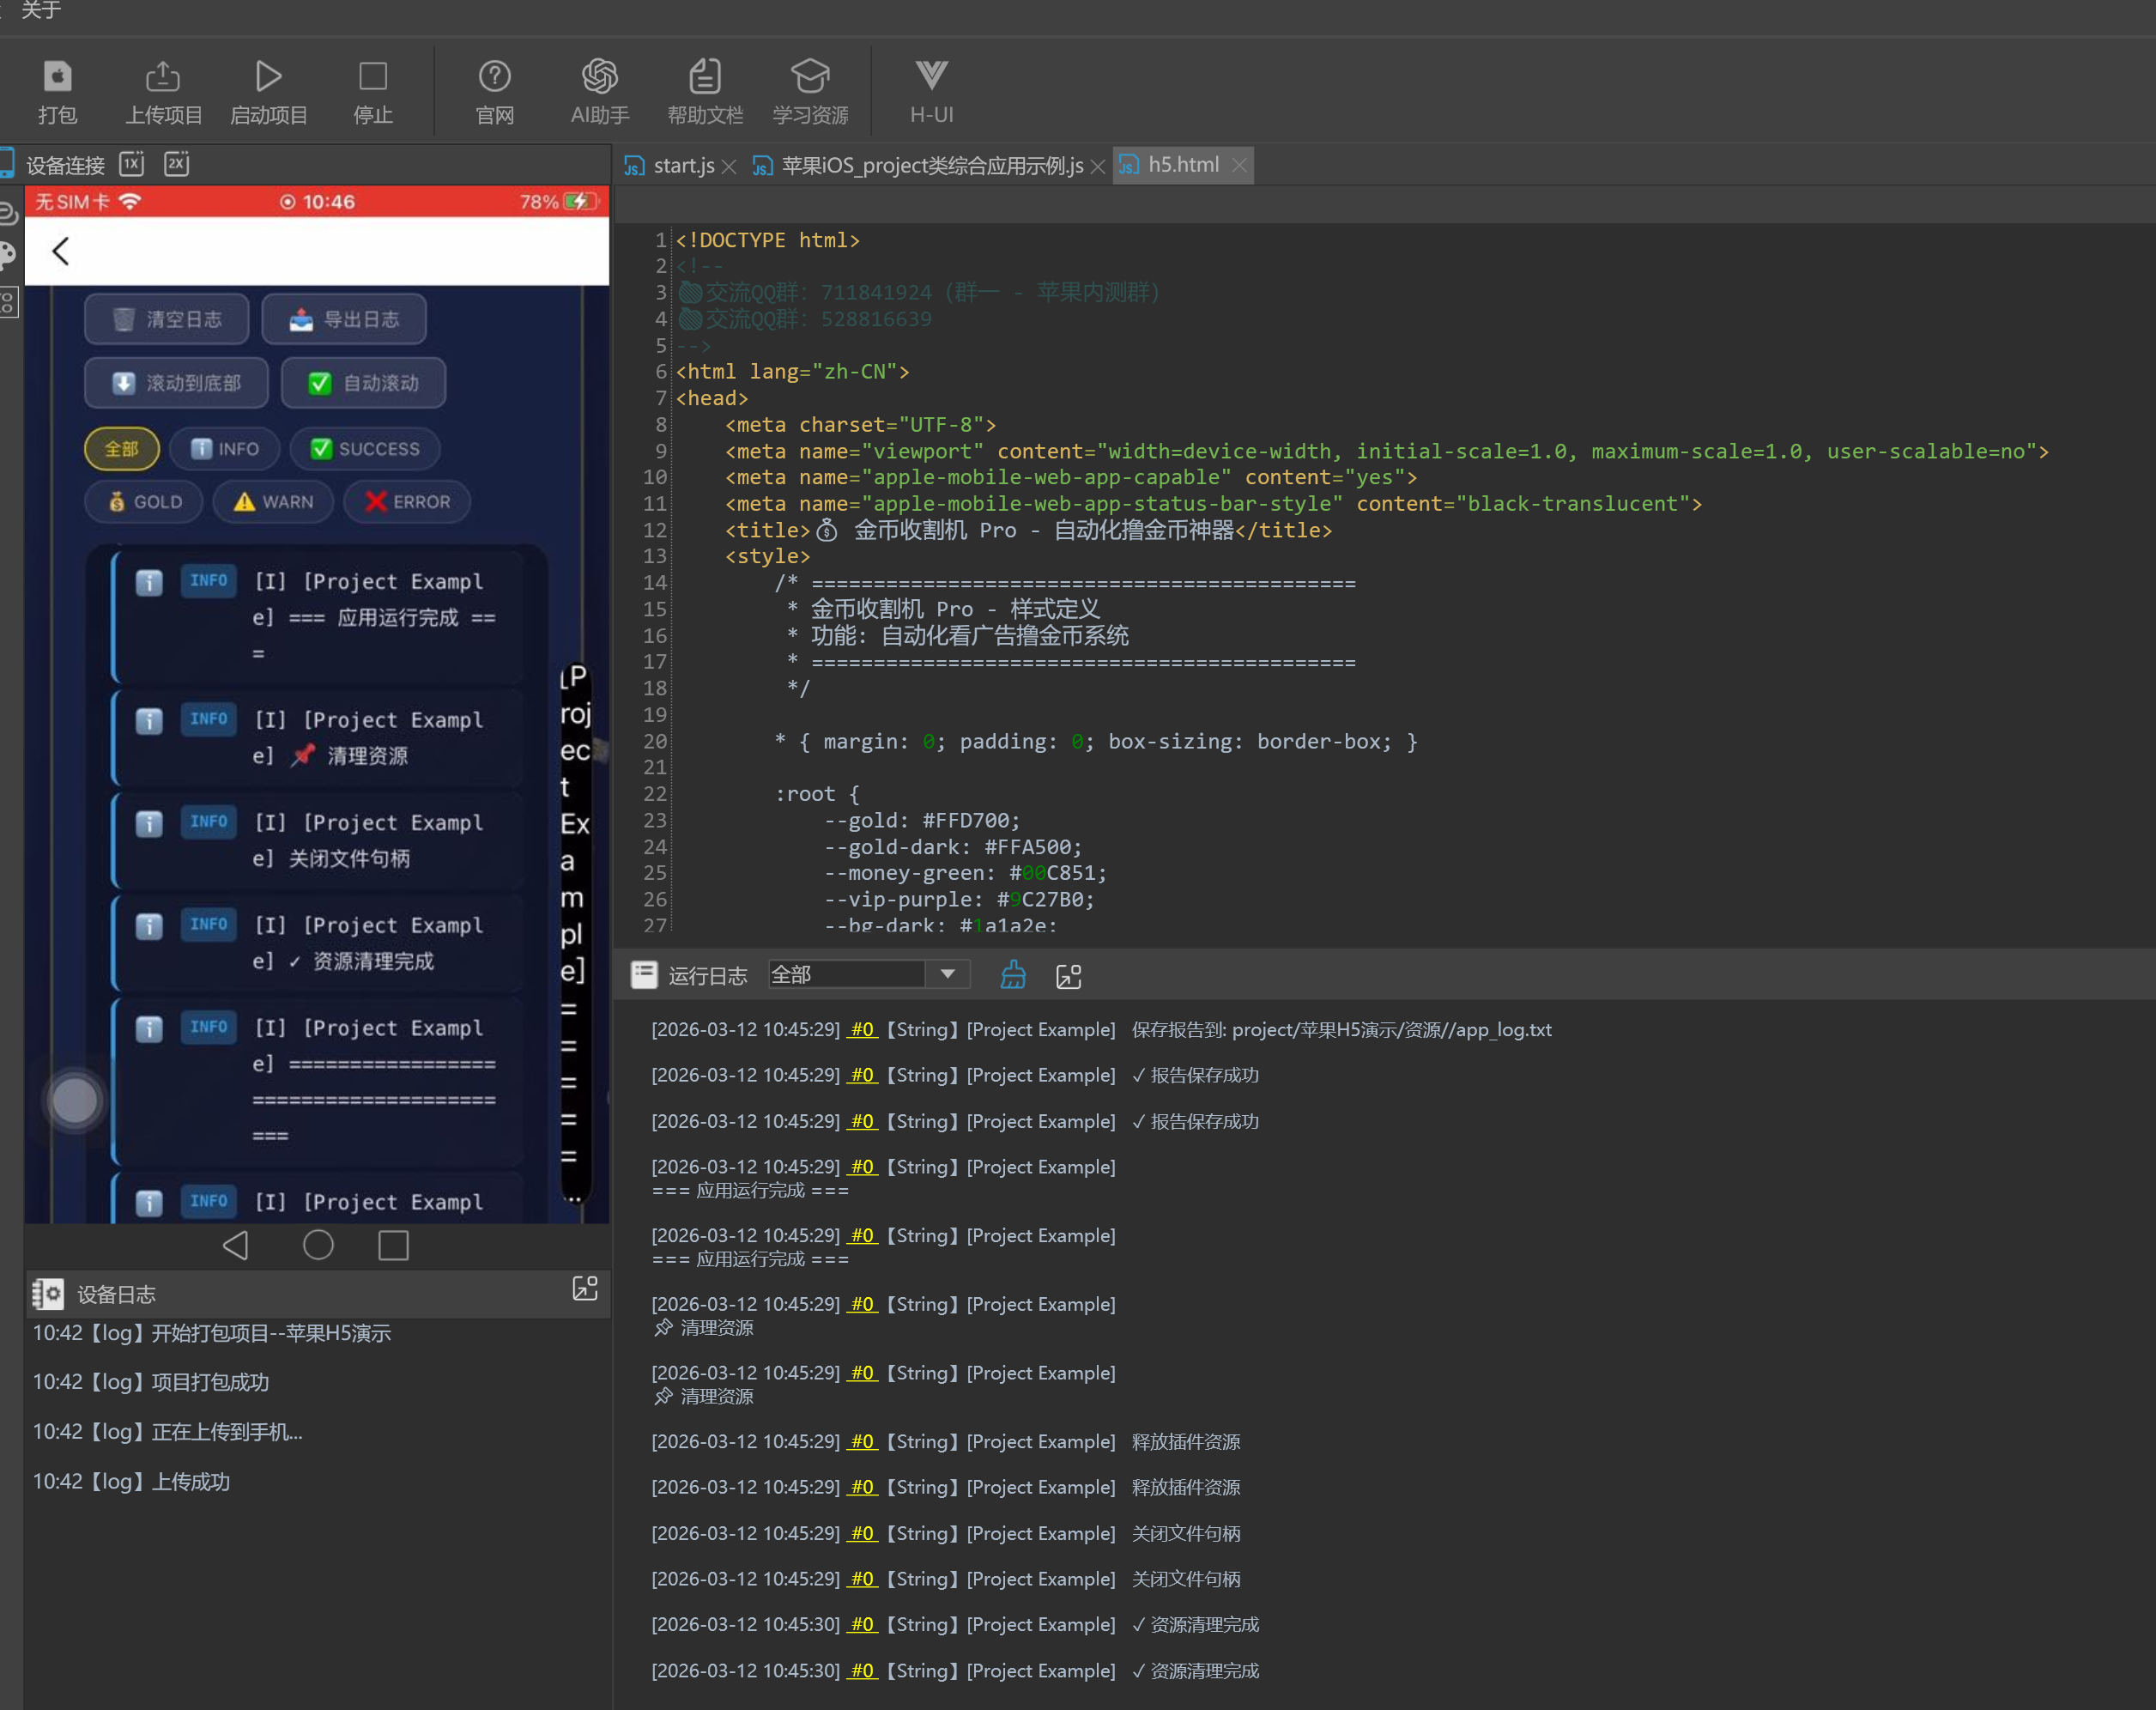Switch to the start.js tab
This screenshot has height=1710, width=2156.
coord(683,166)
